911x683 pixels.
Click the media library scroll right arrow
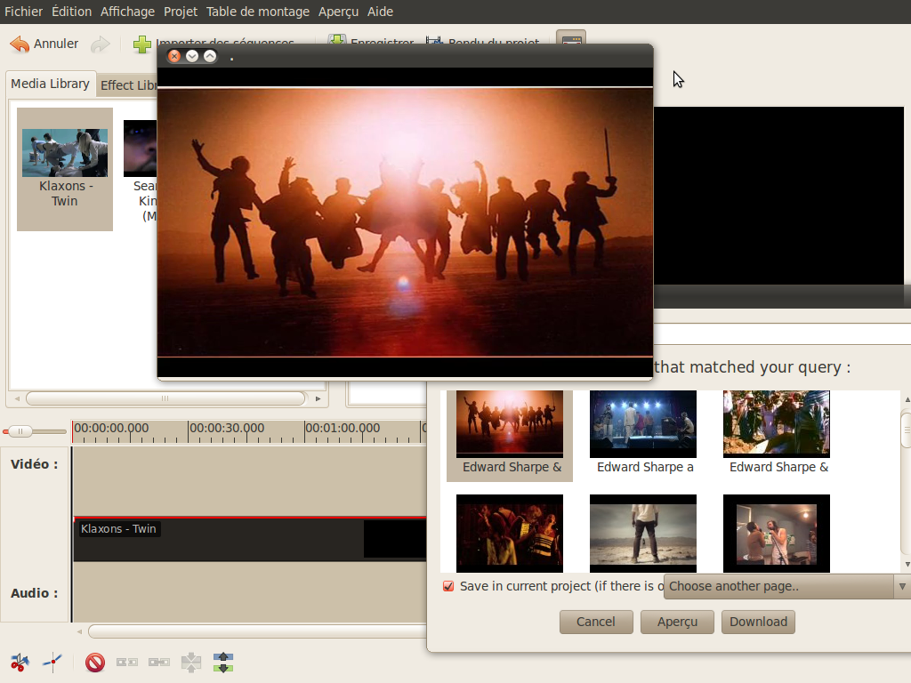coord(318,398)
